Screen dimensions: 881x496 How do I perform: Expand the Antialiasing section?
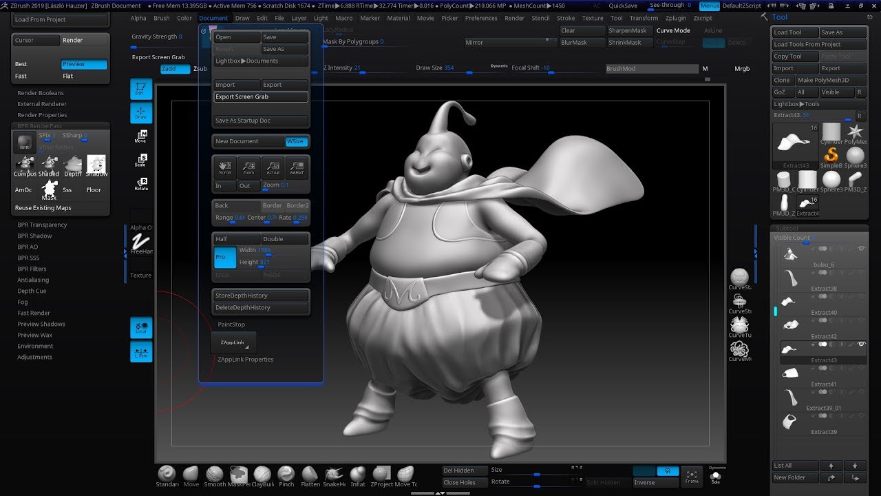(33, 280)
